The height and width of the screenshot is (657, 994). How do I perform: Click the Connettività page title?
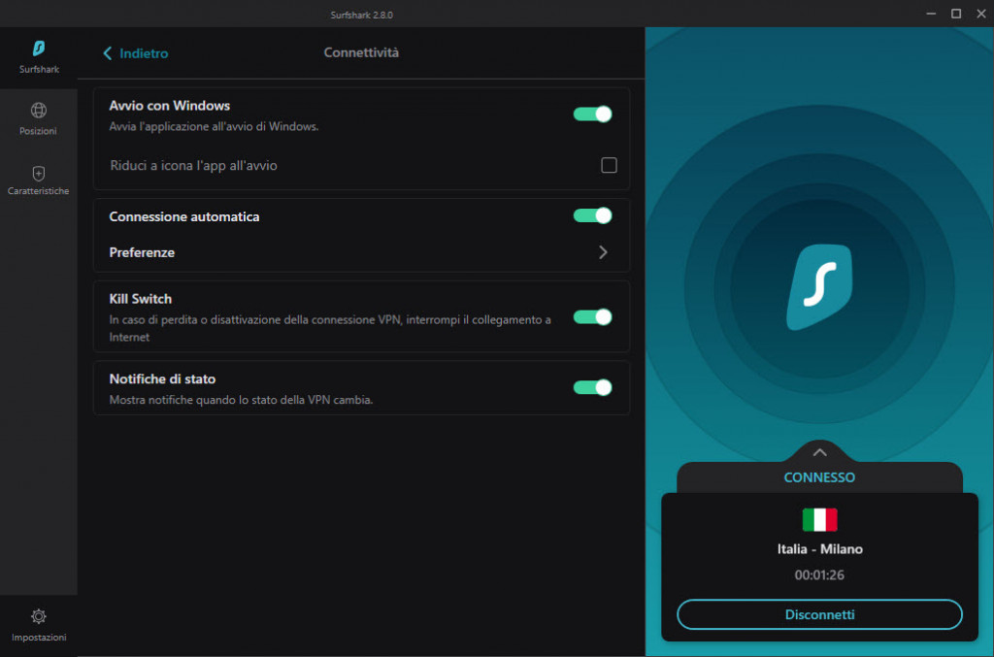[x=361, y=52]
